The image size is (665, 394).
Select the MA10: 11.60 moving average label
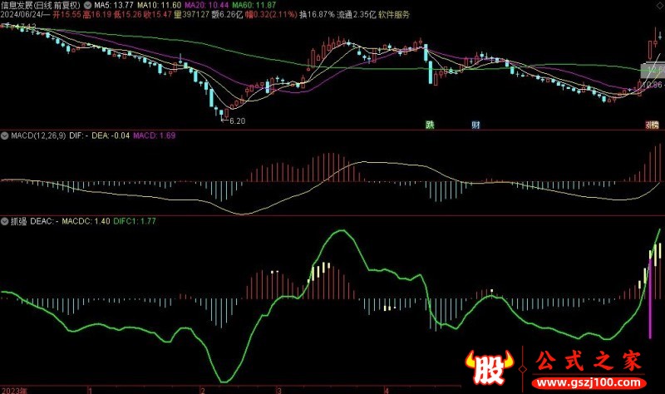tap(159, 6)
